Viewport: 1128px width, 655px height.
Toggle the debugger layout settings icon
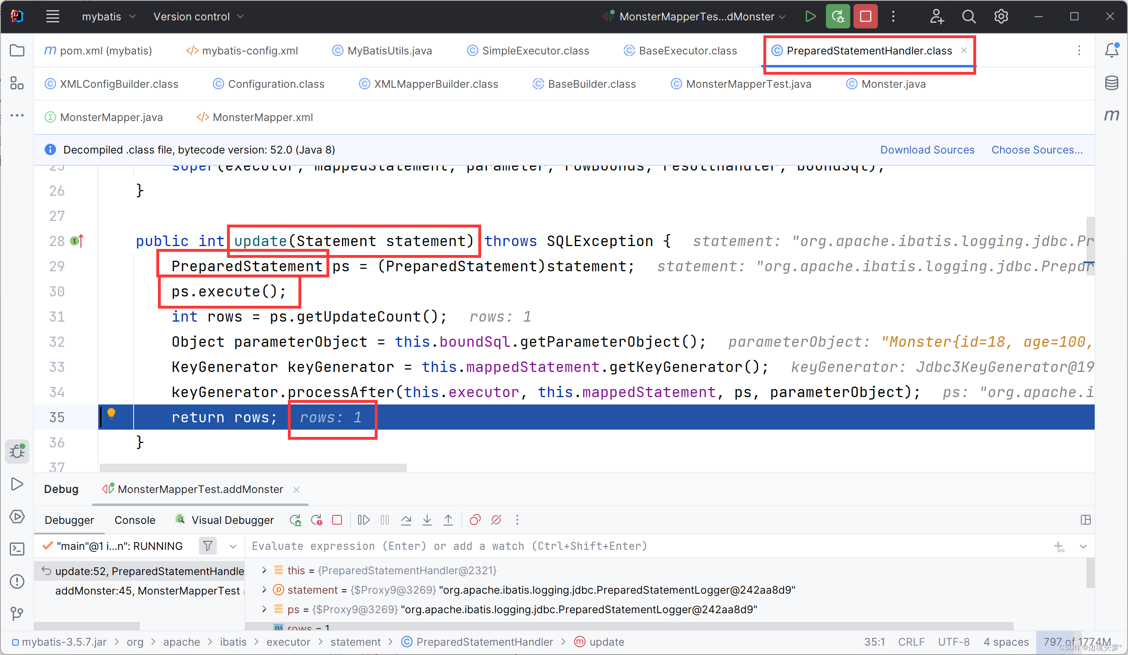coord(1085,520)
